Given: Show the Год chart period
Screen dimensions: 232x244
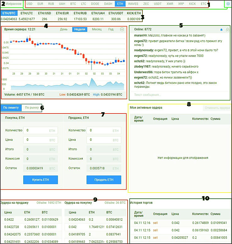Looking at the screenshot, I should 111,29.
